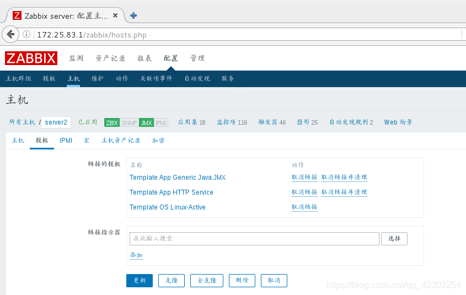Viewport: 466px width, 295px height.
Task: Switch to the 模板 form tab
Action: pos(42,140)
